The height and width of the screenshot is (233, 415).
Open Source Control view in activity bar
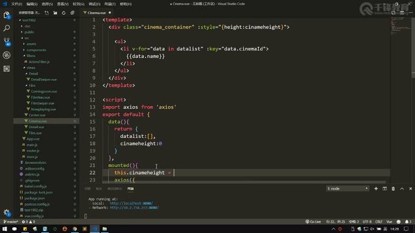[6, 41]
